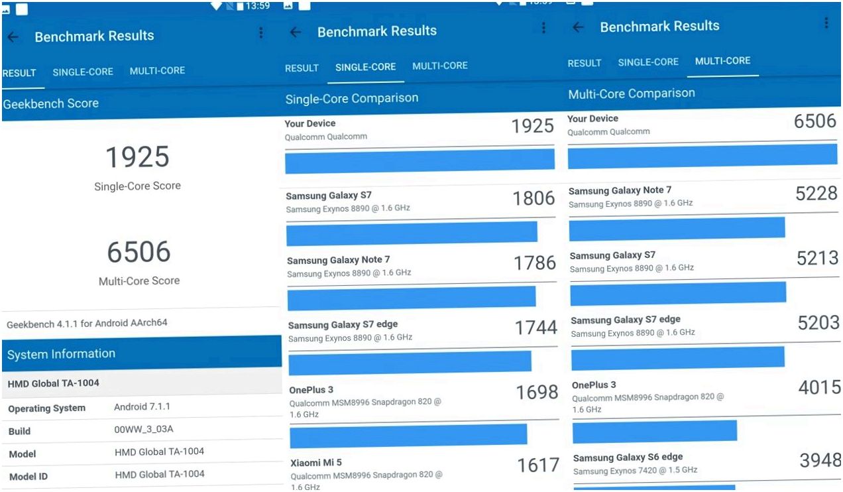Tap the 'Single-Core Comparison' section header
843x492 pixels.
(352, 99)
